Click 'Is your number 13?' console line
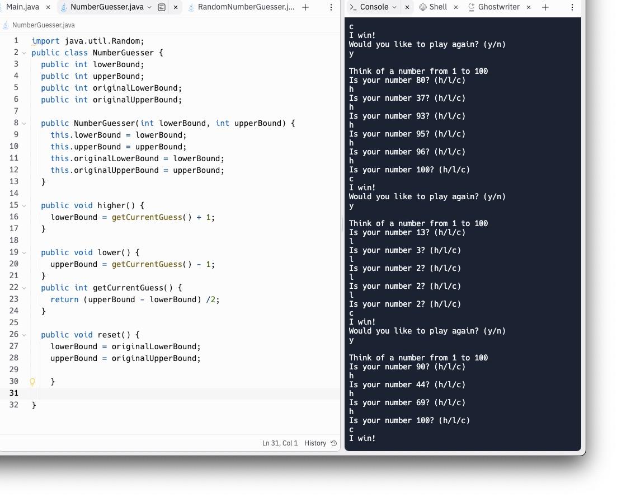 (407, 232)
